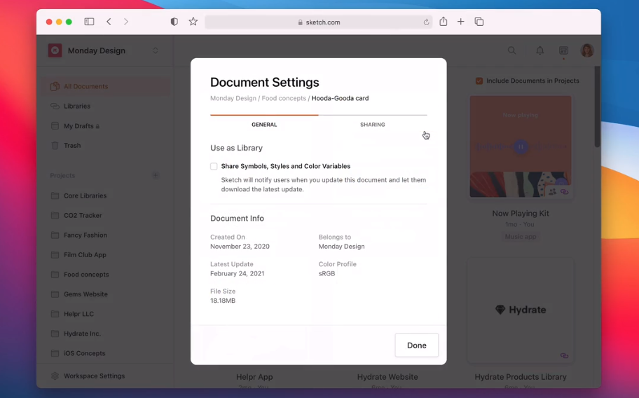Click the Monday Design workspace logo
The width and height of the screenshot is (639, 398).
55,50
